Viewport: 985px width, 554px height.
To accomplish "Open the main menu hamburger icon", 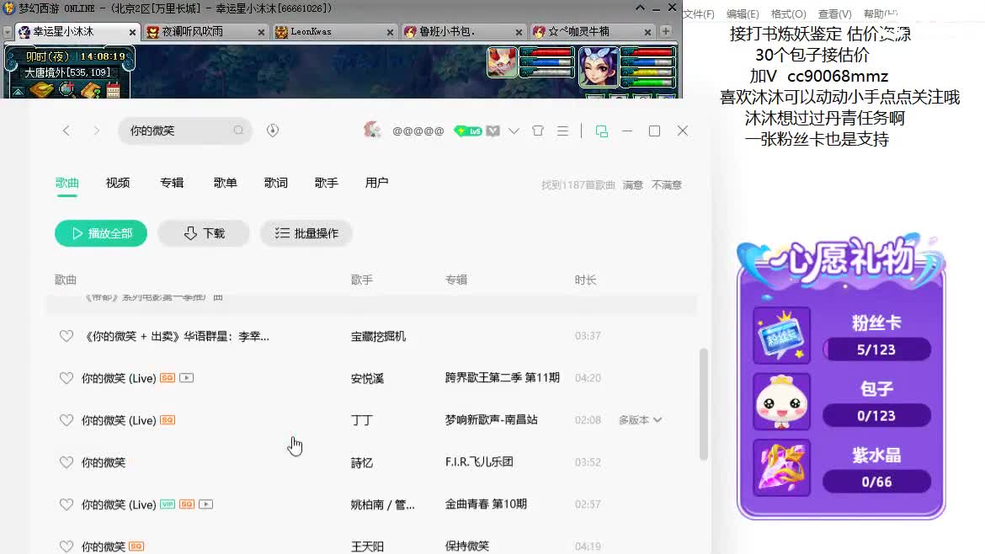I will pos(562,131).
